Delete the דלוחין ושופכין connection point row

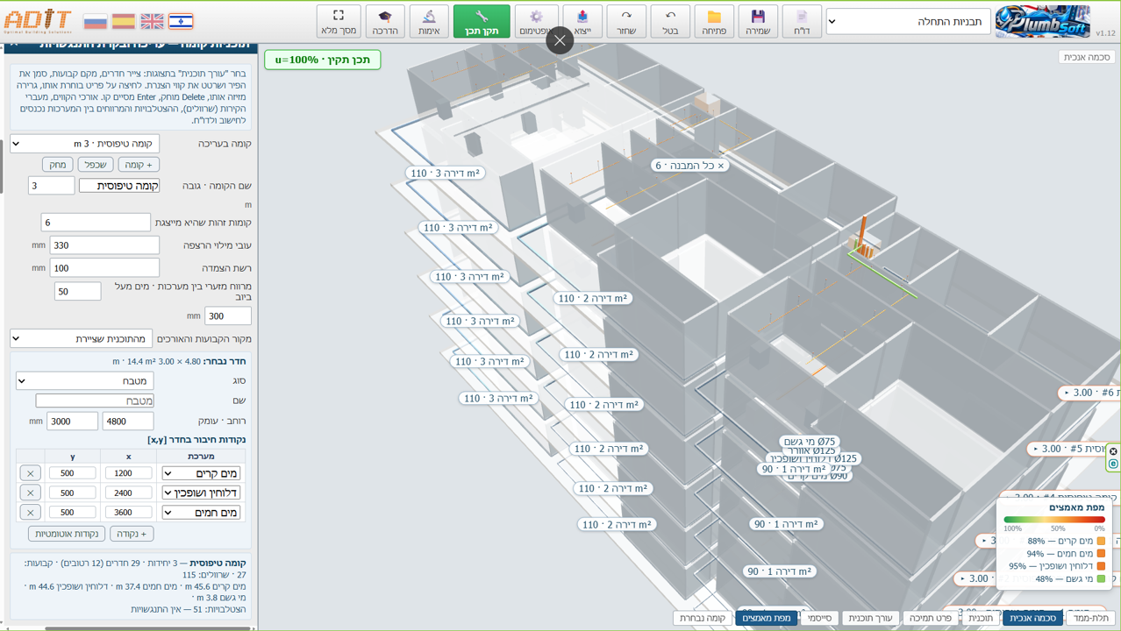pos(30,493)
